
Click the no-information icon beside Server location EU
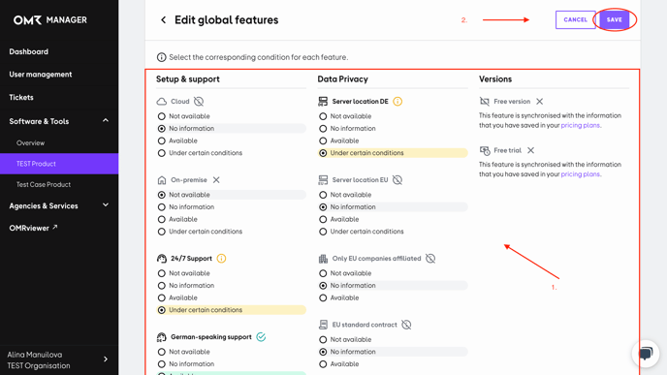click(x=397, y=180)
